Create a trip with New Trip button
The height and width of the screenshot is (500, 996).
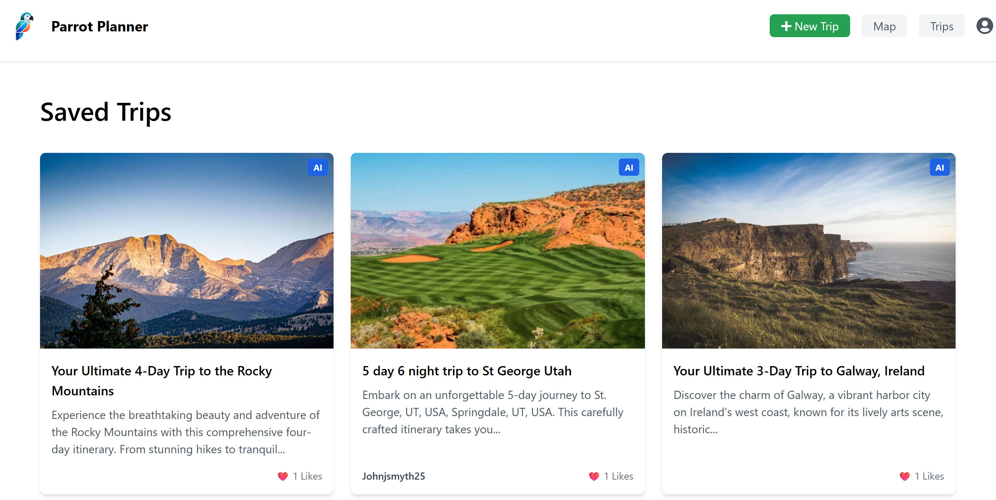tap(809, 26)
